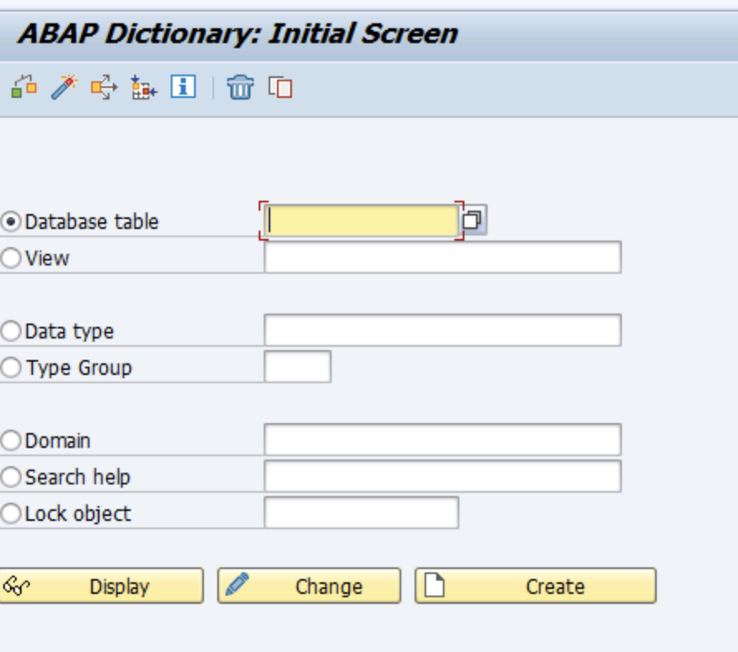Click the ABAP Dictionary: Initial Screen title
Viewport: 738px width, 652px height.
coord(238,34)
